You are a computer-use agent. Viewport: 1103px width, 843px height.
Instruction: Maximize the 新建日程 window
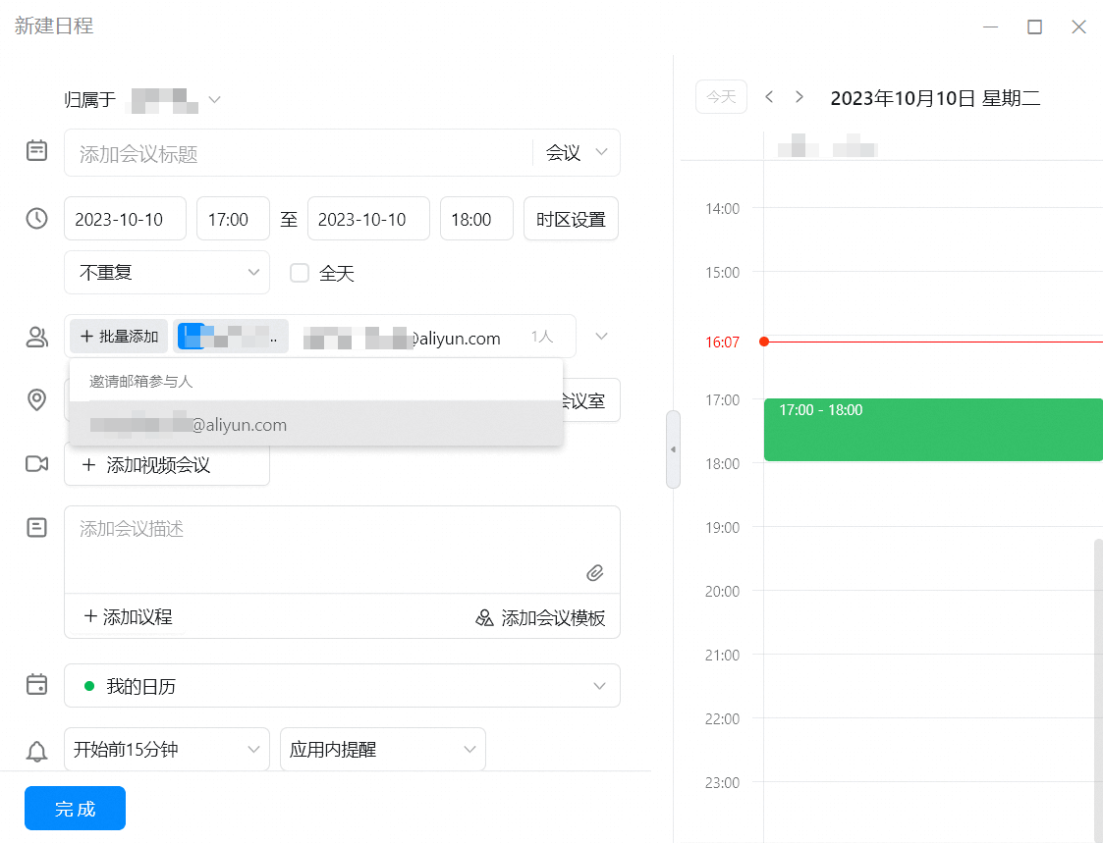(x=1034, y=26)
